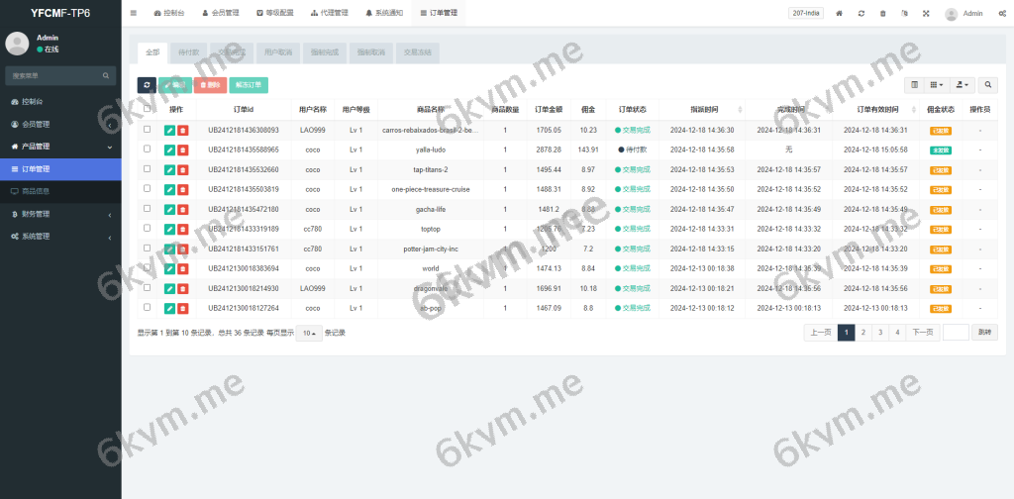Click the sidebar menu search input field
This screenshot has height=499, width=1014.
54,75
